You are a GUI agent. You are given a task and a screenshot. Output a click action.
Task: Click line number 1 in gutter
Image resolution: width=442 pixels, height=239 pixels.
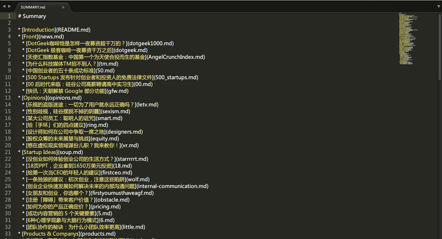(10, 16)
